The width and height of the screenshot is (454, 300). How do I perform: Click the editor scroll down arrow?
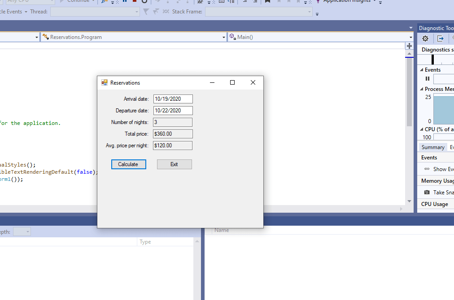tap(409, 201)
